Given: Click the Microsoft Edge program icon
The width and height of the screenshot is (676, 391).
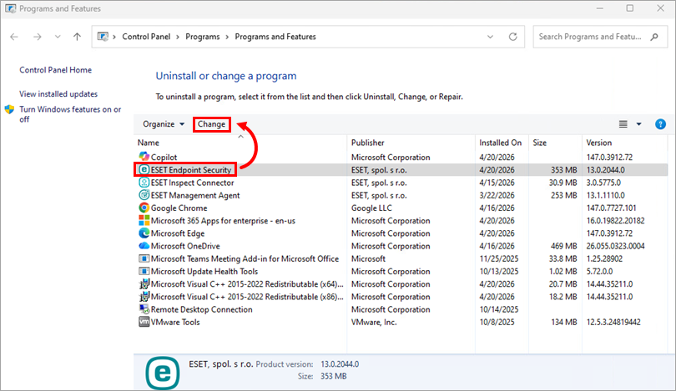Looking at the screenshot, I should tap(144, 233).
